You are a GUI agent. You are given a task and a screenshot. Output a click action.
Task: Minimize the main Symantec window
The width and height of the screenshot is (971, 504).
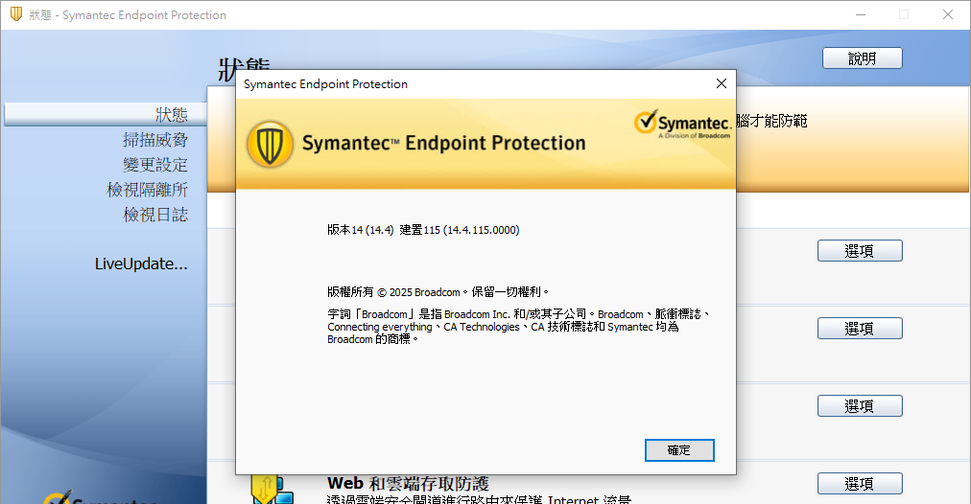858,14
